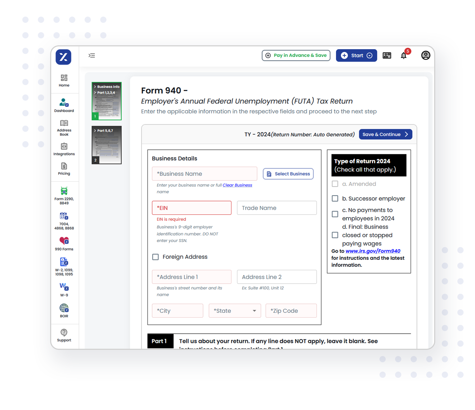The height and width of the screenshot is (410, 475).
Task: Check the Successor employer option
Action: [335, 198]
